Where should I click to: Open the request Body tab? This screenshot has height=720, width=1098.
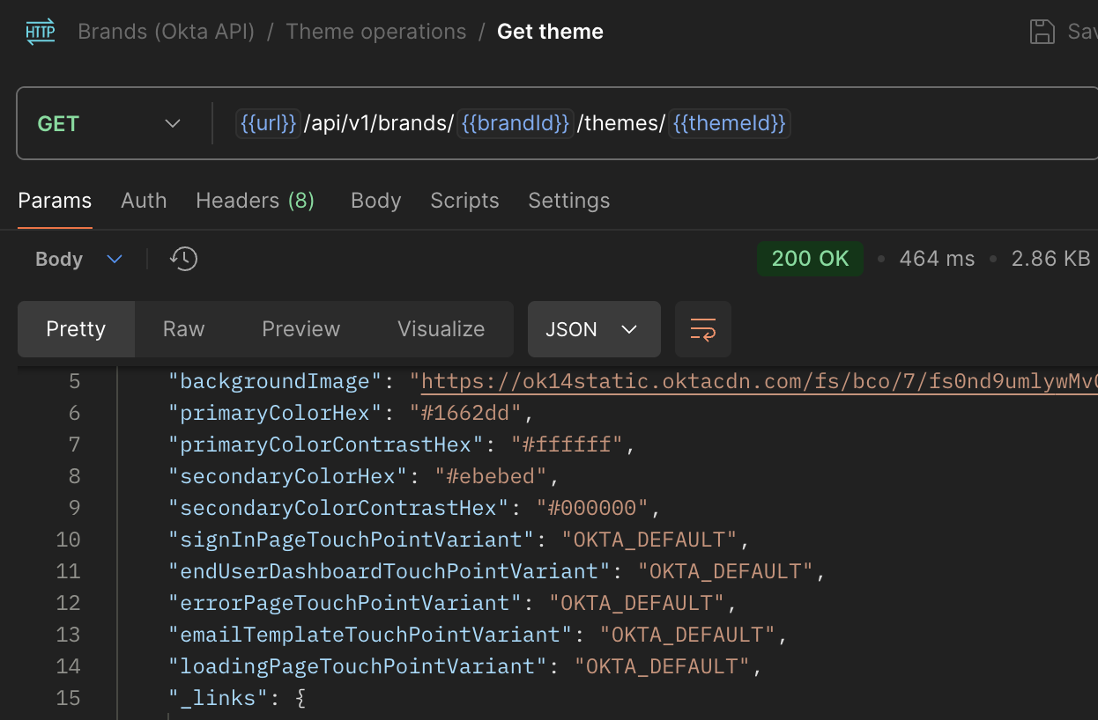pyautogui.click(x=376, y=201)
